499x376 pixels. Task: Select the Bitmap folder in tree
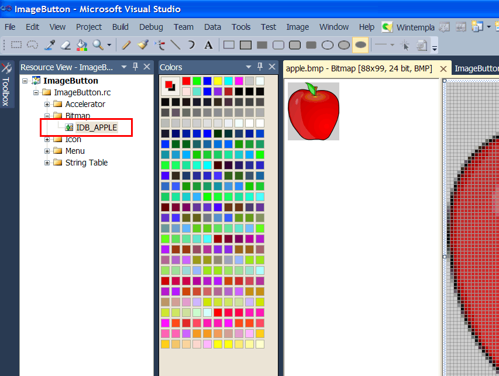[78, 115]
